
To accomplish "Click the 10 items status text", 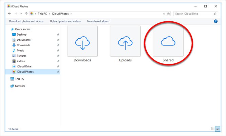I will pyautogui.click(x=13, y=129).
